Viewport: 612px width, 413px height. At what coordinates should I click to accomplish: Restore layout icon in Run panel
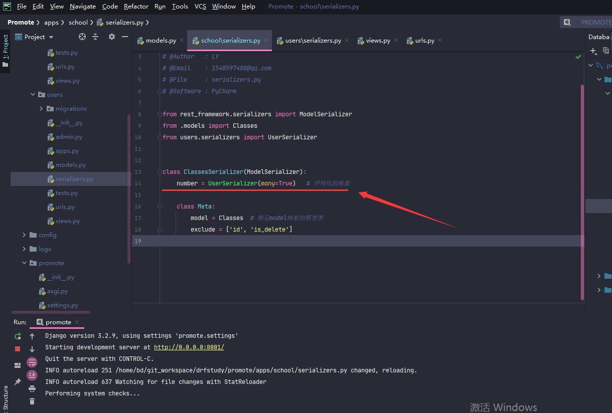pyautogui.click(x=18, y=365)
